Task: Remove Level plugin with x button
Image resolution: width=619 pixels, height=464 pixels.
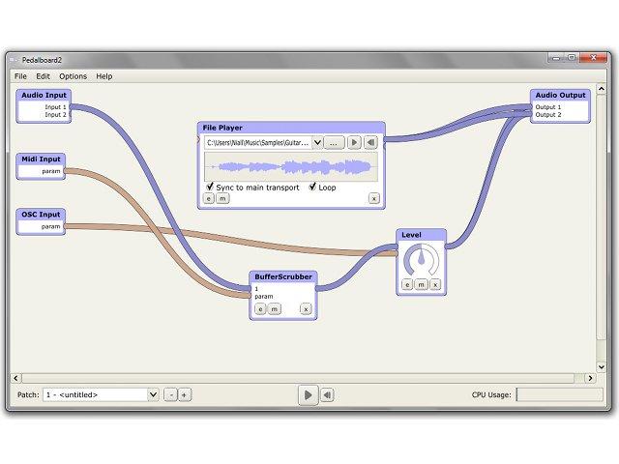Action: [x=435, y=284]
